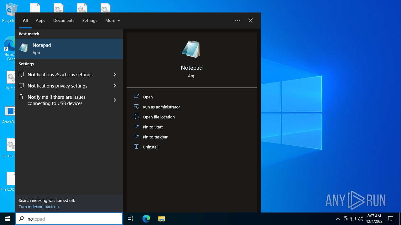Click the Notifications & actions settings icon
401x225 pixels.
point(21,74)
